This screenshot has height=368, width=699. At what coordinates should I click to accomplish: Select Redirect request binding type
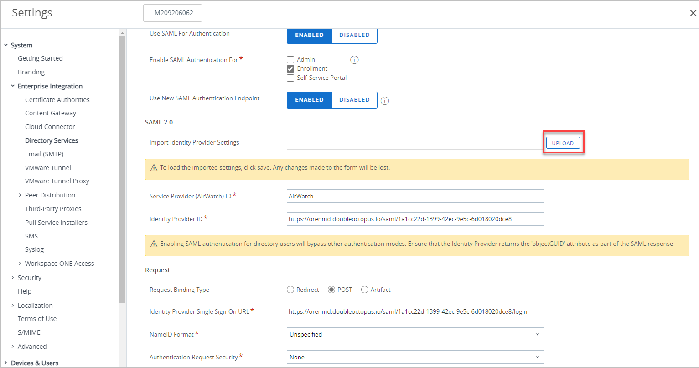pos(290,290)
